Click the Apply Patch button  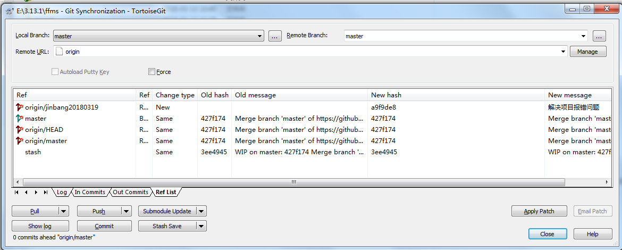pyautogui.click(x=539, y=211)
